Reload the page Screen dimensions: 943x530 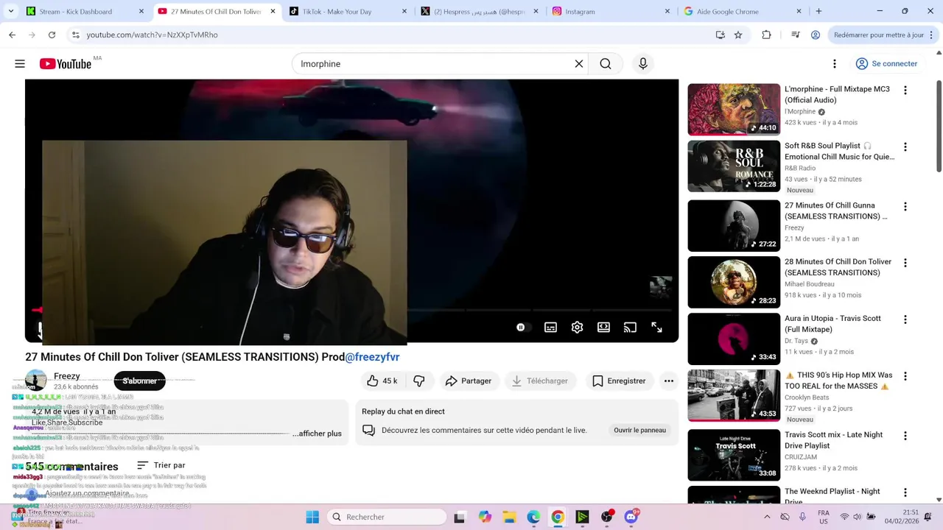pyautogui.click(x=52, y=35)
